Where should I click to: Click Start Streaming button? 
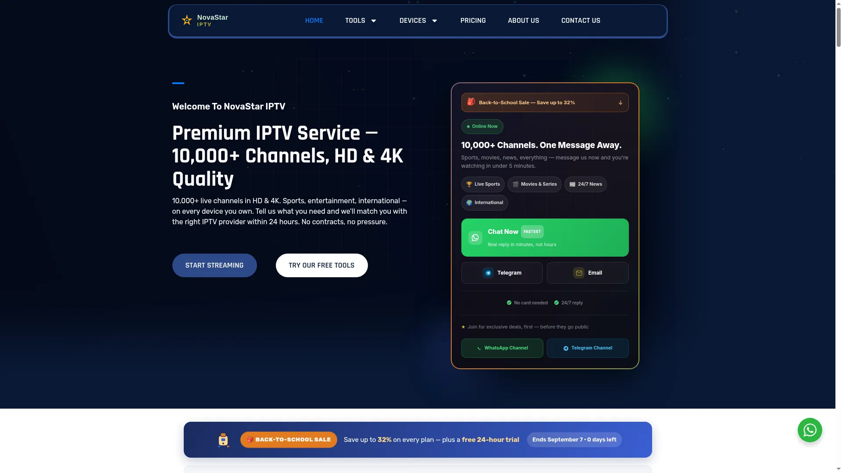214,265
